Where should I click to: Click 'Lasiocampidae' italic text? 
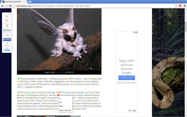point(77,92)
